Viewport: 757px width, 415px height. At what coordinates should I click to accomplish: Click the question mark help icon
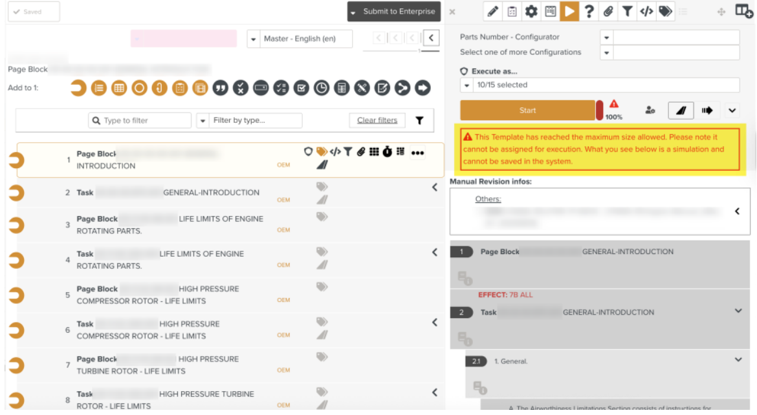point(589,11)
